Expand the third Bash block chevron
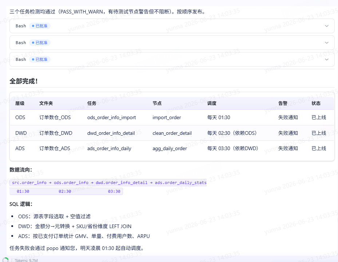Screen dimensions: 338x262 (327, 59)
